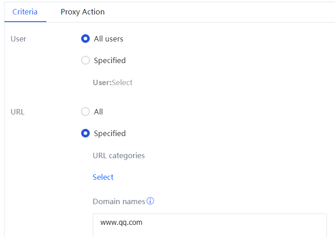Switch to the Criteria tab
This screenshot has height=237, width=335.
(x=25, y=12)
